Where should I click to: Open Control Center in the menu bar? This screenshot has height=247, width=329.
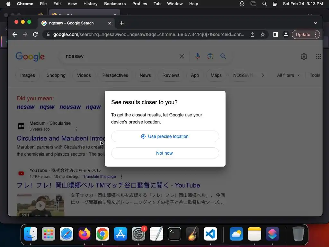coord(275,4)
